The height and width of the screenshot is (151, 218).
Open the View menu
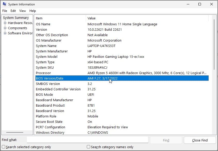pos(22,11)
